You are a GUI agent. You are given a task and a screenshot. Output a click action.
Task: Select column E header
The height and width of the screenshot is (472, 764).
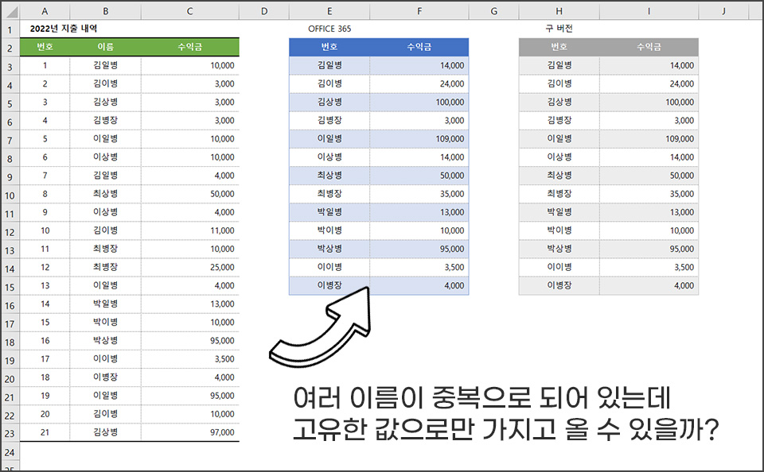(x=329, y=11)
